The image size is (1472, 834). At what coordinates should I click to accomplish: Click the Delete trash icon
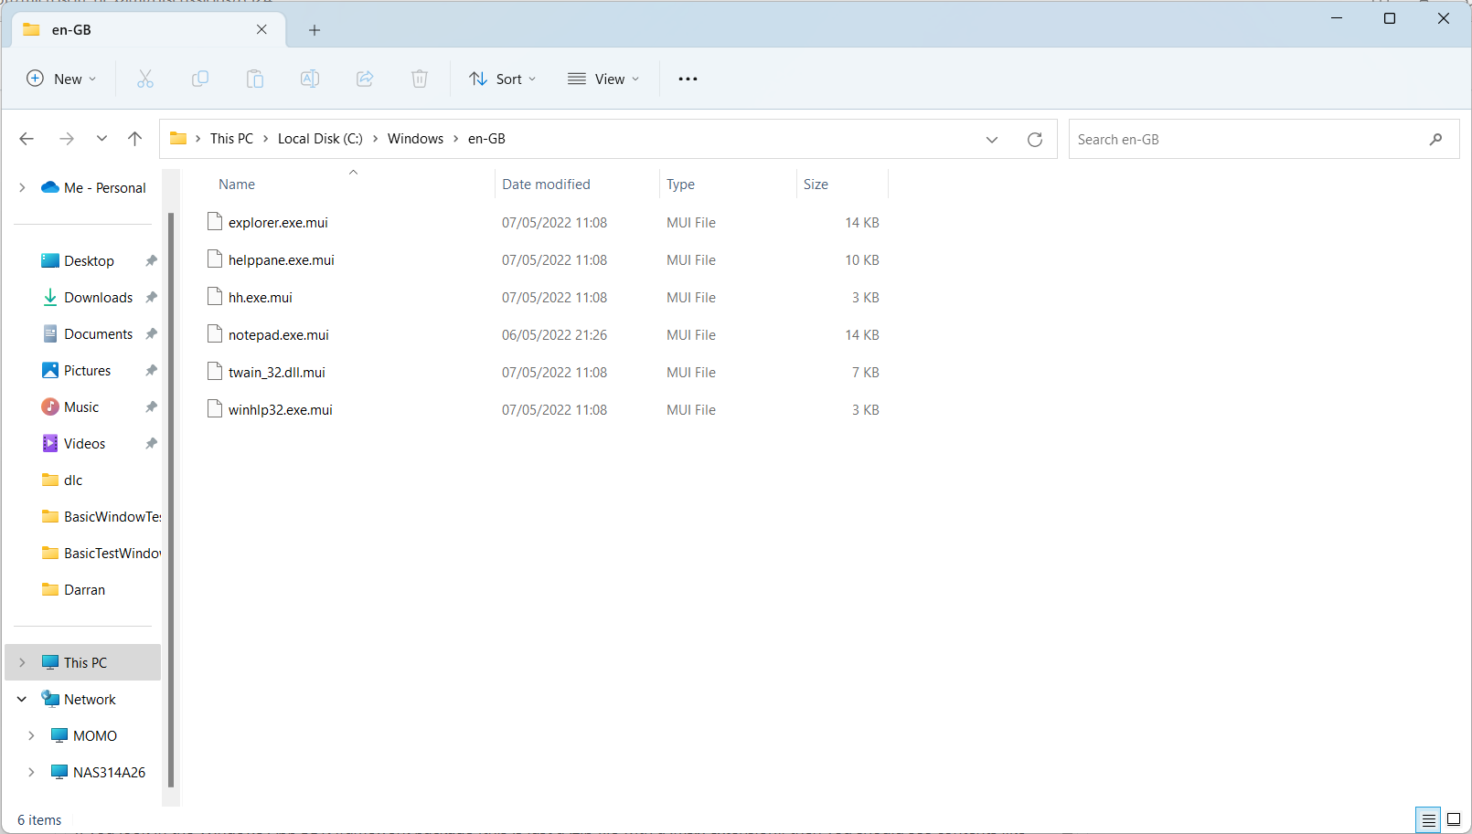(x=420, y=79)
